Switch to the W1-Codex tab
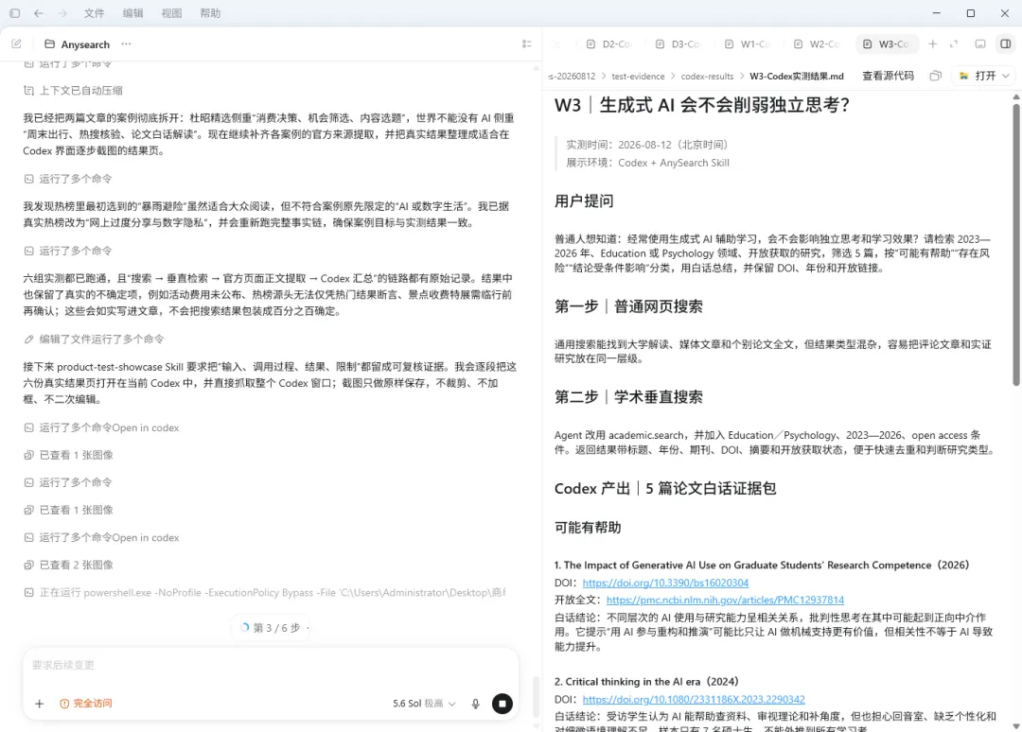The width and height of the screenshot is (1022, 732). click(x=748, y=44)
